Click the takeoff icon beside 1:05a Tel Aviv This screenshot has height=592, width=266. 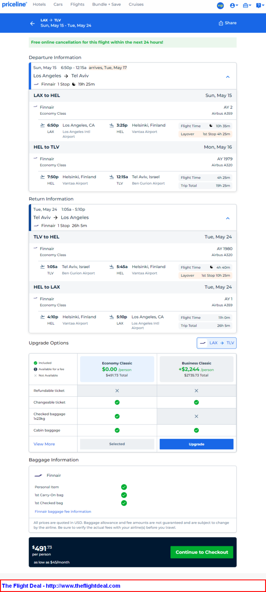click(42, 267)
